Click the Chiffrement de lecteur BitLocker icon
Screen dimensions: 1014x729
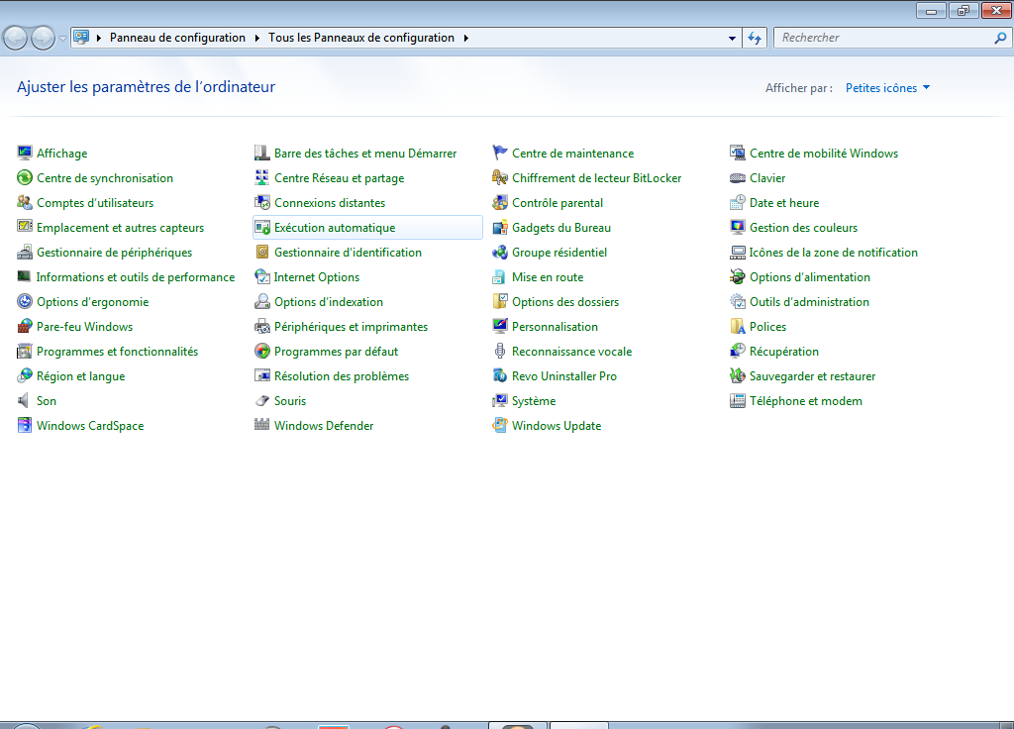coord(500,178)
